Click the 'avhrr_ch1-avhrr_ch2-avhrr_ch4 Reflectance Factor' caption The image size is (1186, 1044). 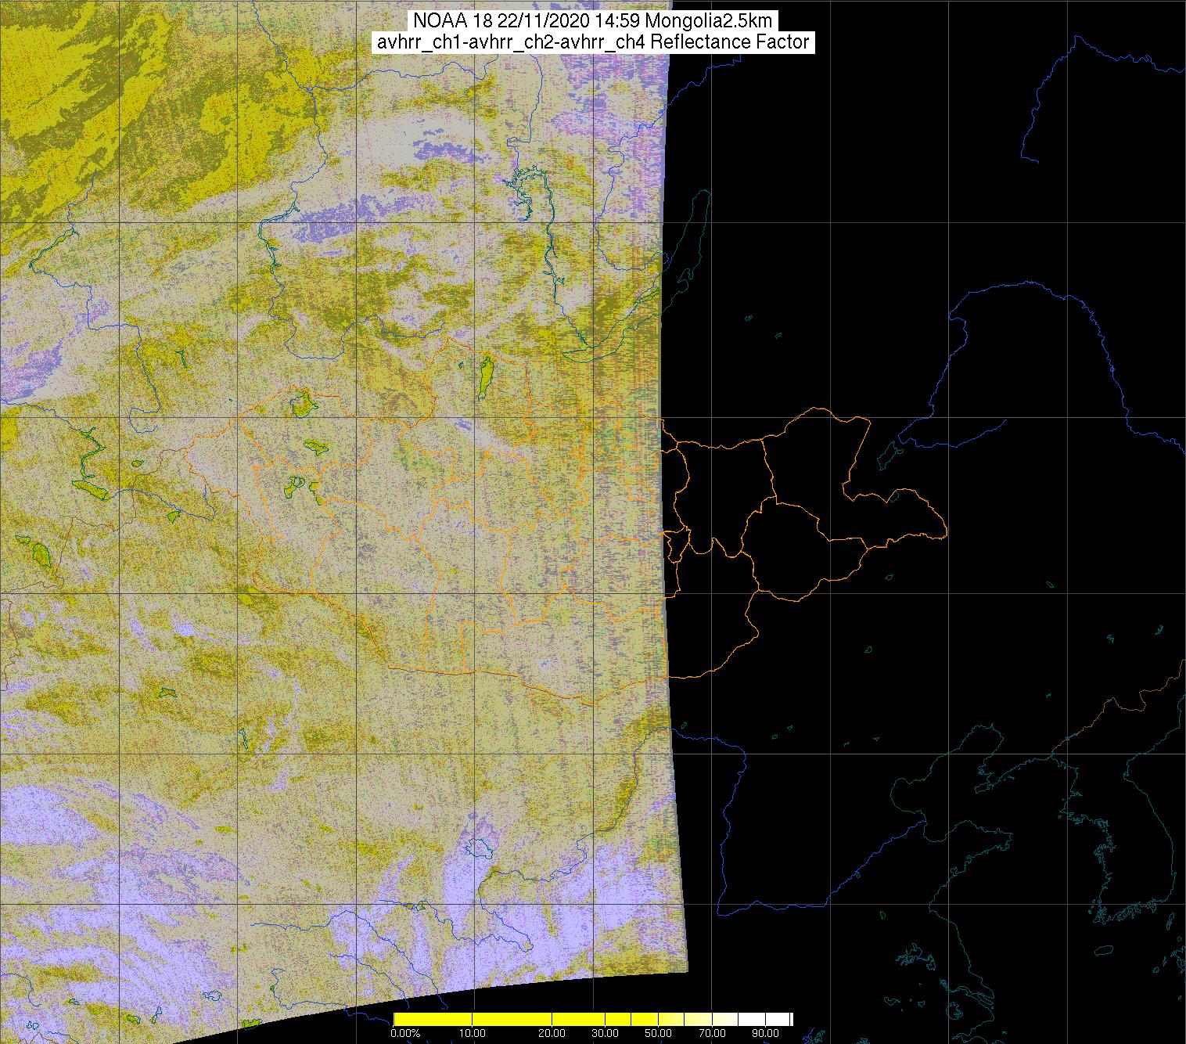(593, 42)
